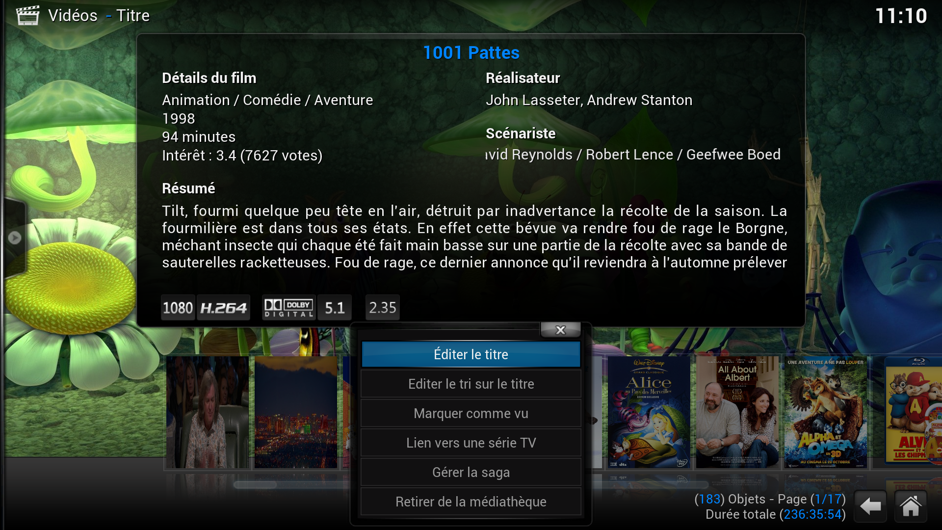Toggle Marquer comme vu

471,413
